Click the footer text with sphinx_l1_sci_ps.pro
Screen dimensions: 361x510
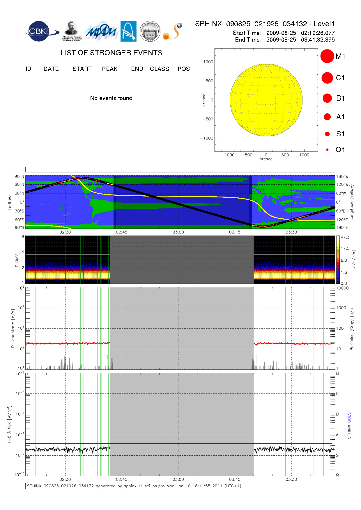coord(134,486)
